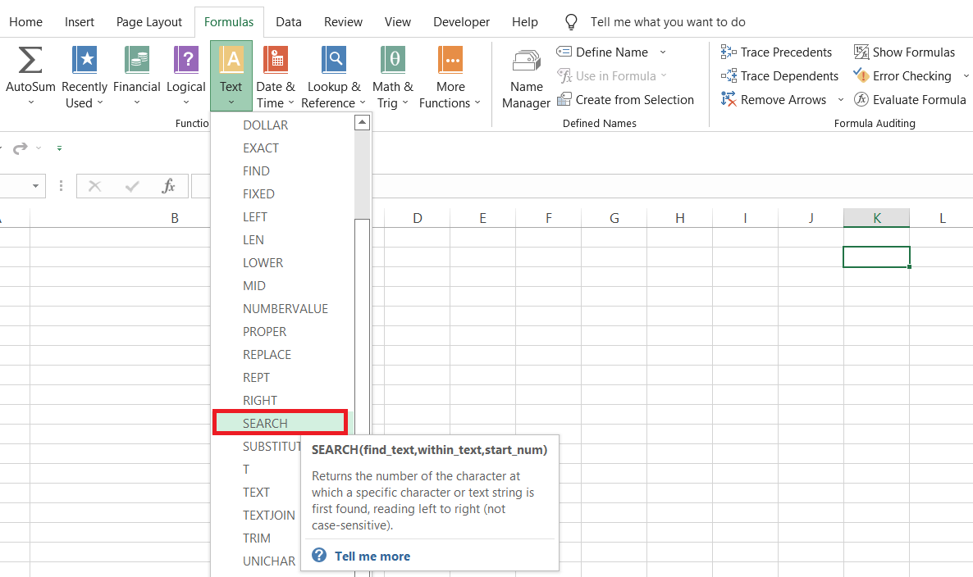This screenshot has height=577, width=973.
Task: Click the Tell me what you want to do box
Action: 668,22
